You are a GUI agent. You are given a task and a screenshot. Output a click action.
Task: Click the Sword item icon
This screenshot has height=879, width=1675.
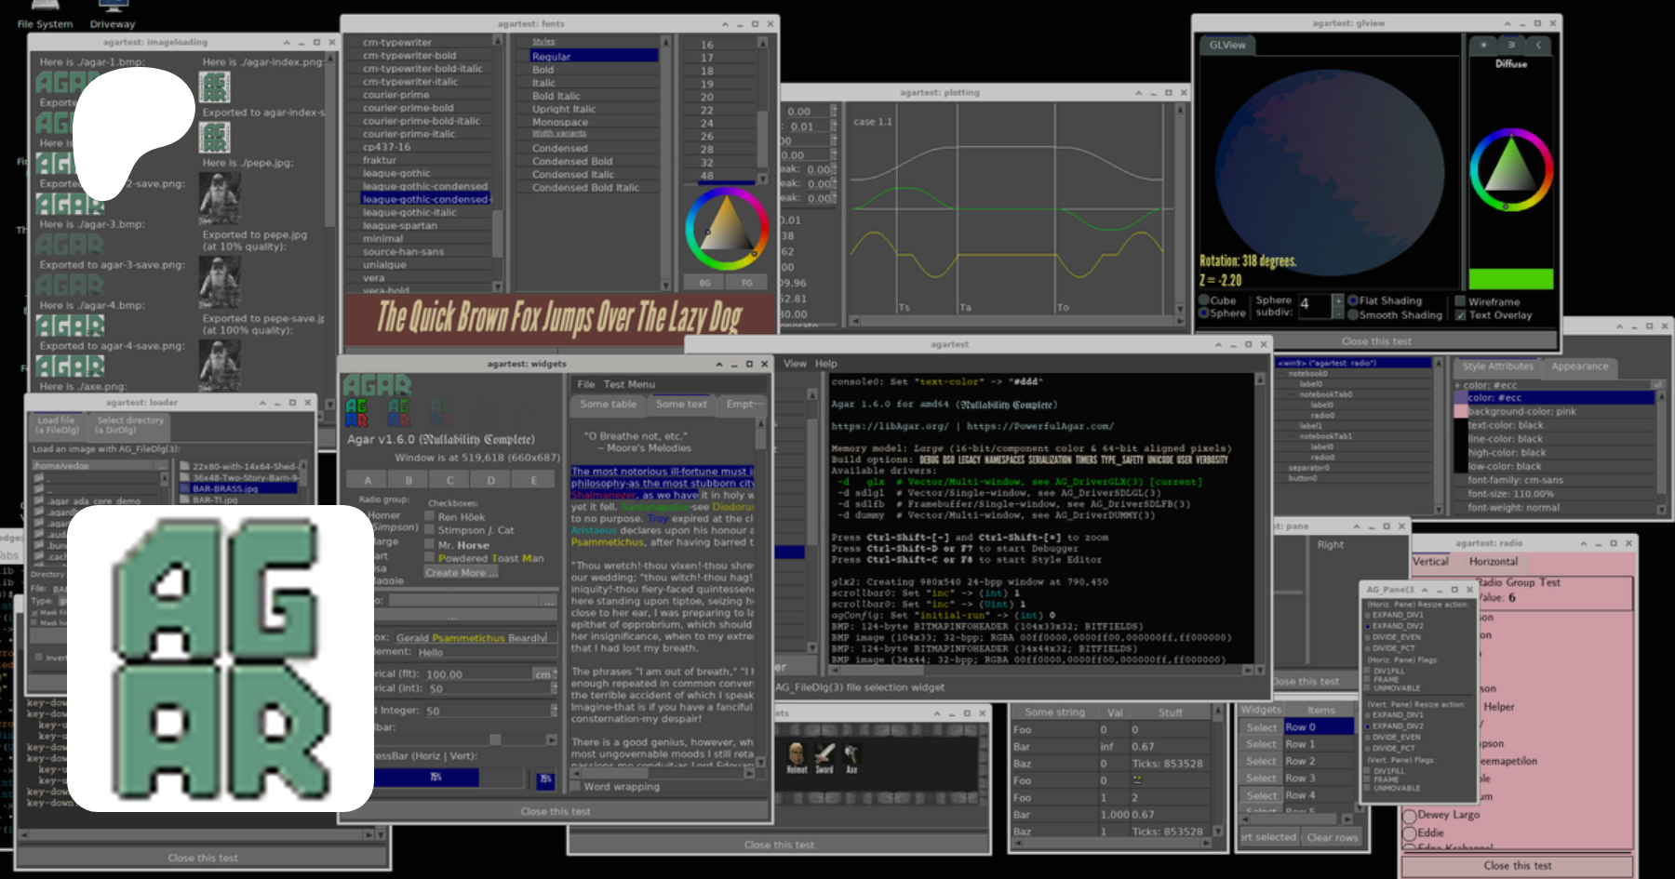(x=824, y=754)
